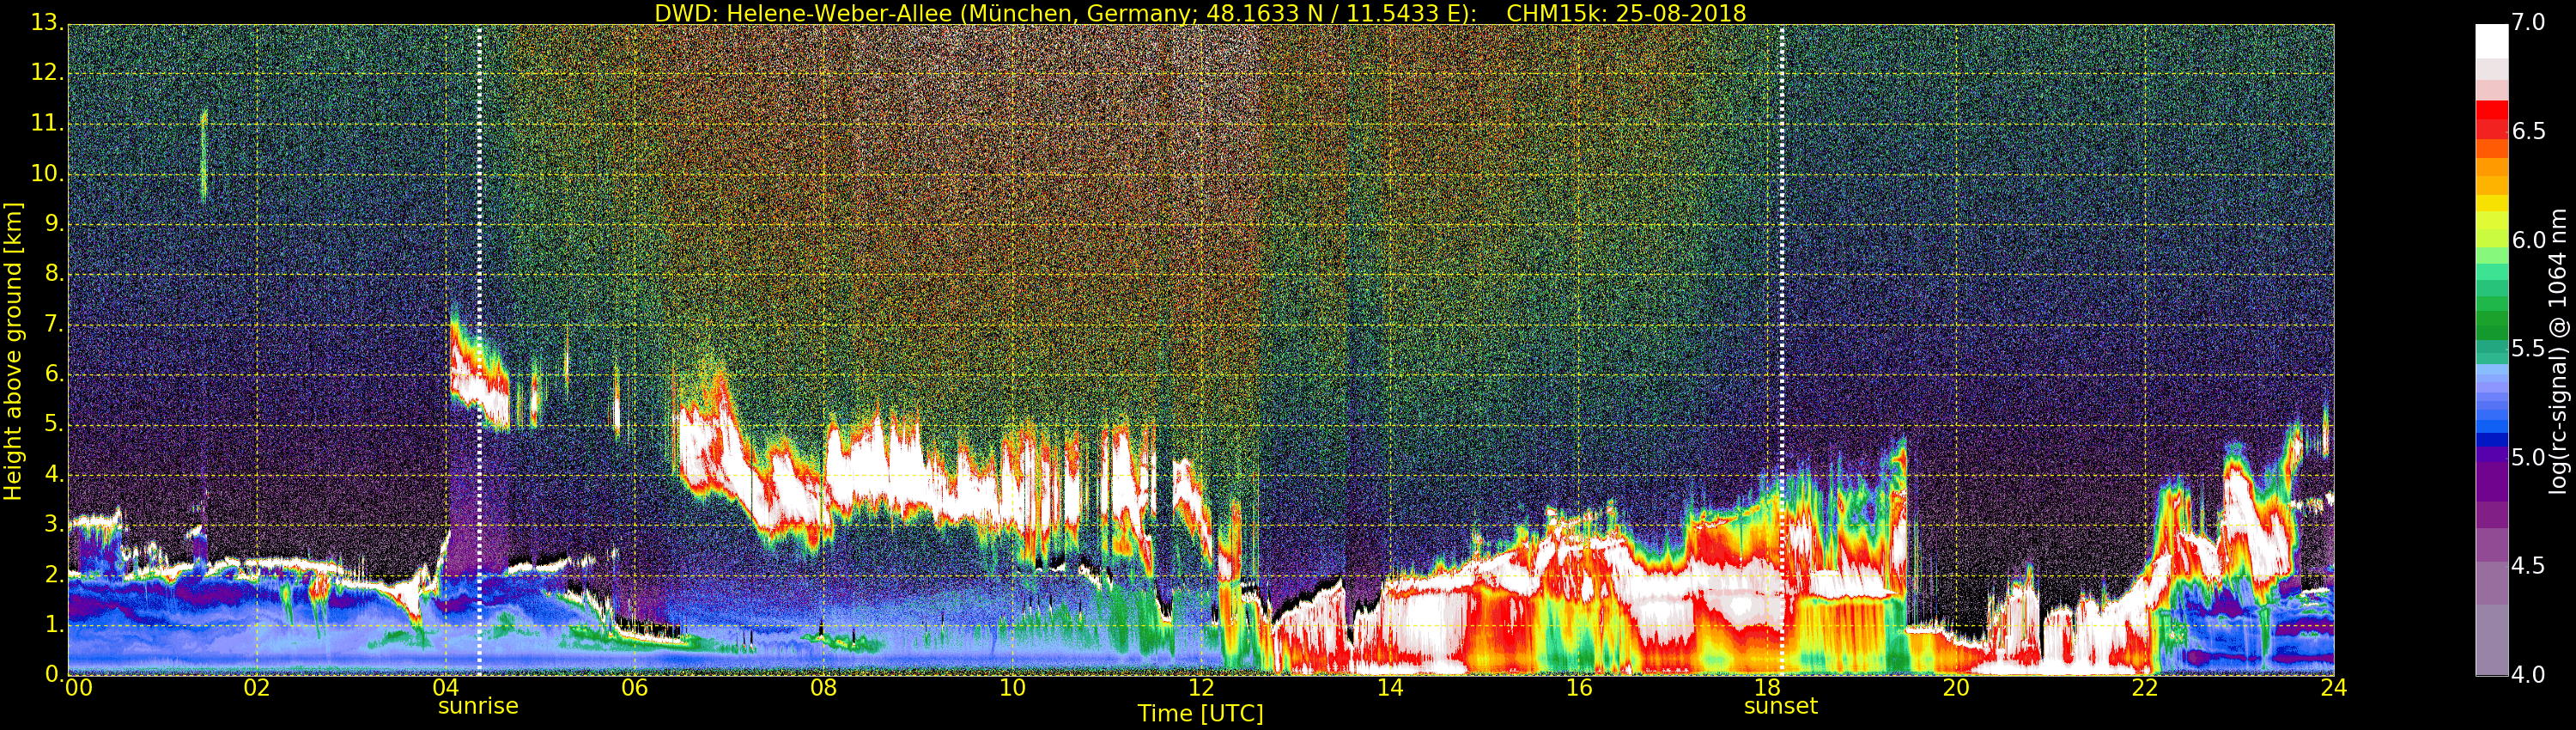The image size is (2576, 730).
Task: Click the '02' time axis tick label
Action: click(x=257, y=688)
